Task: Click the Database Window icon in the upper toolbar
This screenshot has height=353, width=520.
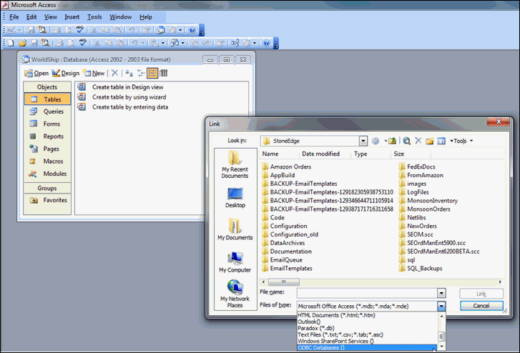Action: pos(161,30)
